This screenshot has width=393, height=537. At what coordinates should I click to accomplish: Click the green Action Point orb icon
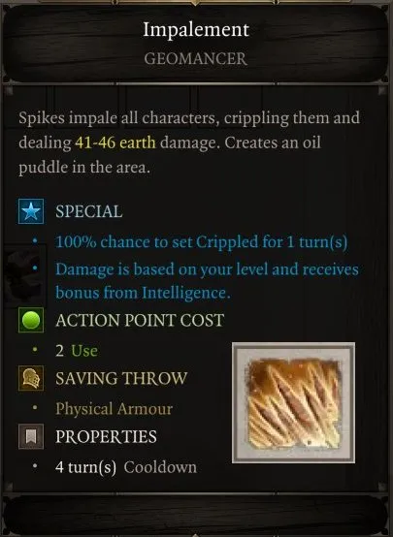point(31,320)
